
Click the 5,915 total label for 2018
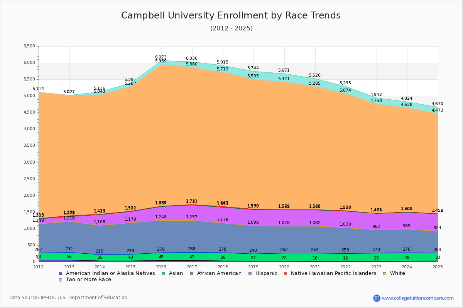coord(223,62)
